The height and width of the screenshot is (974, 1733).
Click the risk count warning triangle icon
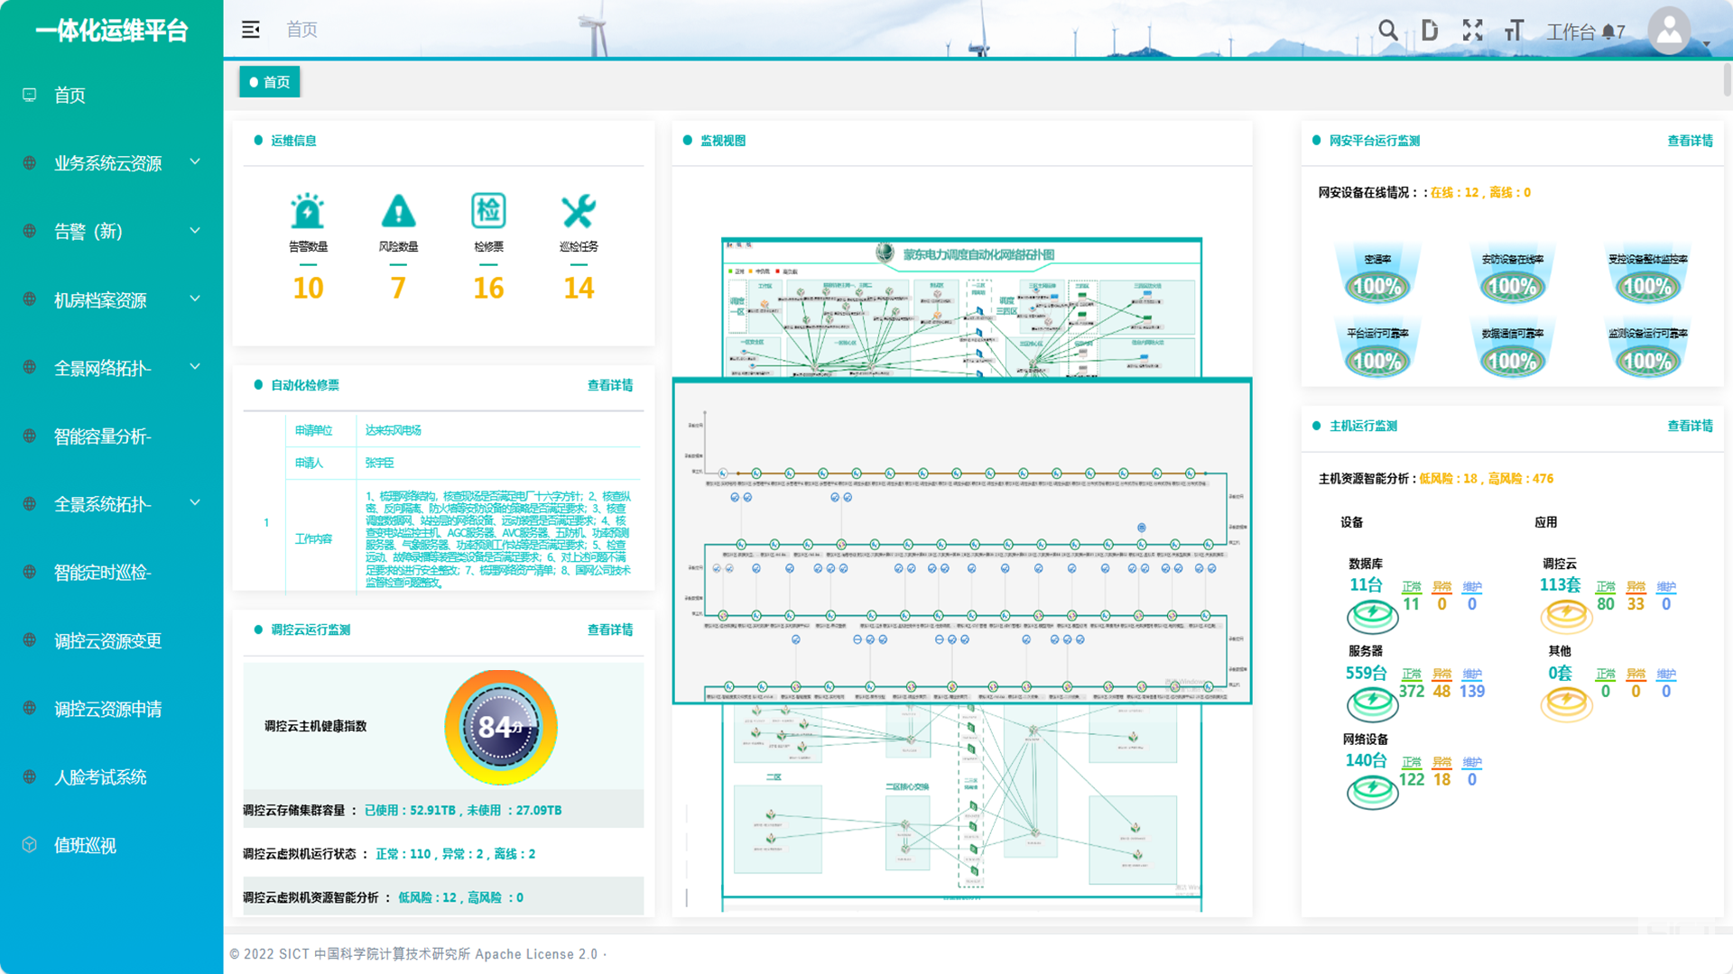coord(398,211)
